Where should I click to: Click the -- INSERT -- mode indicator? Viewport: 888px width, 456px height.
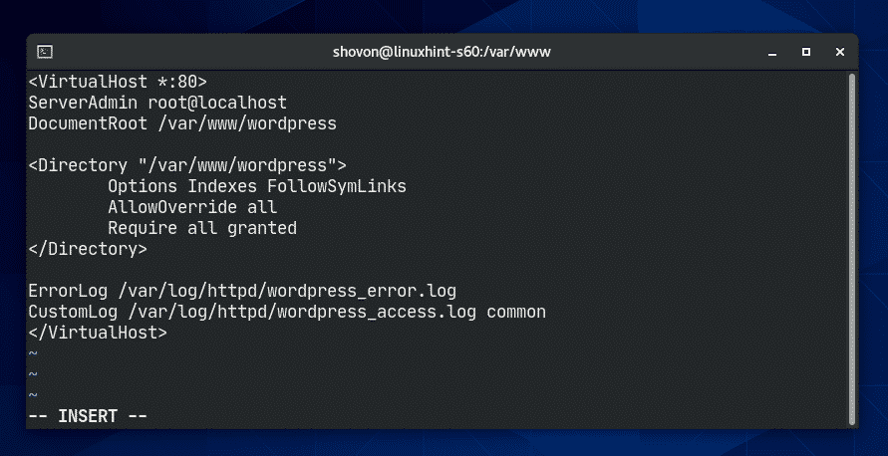88,416
